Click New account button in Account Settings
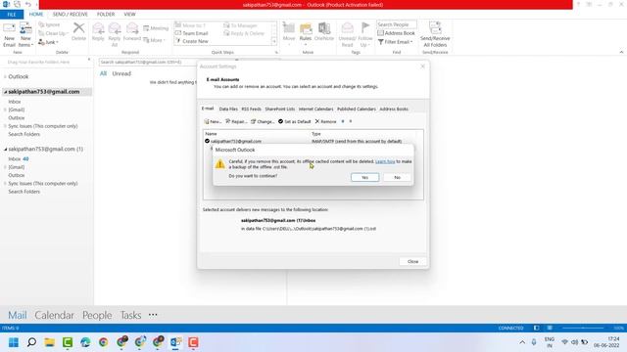 (x=213, y=121)
